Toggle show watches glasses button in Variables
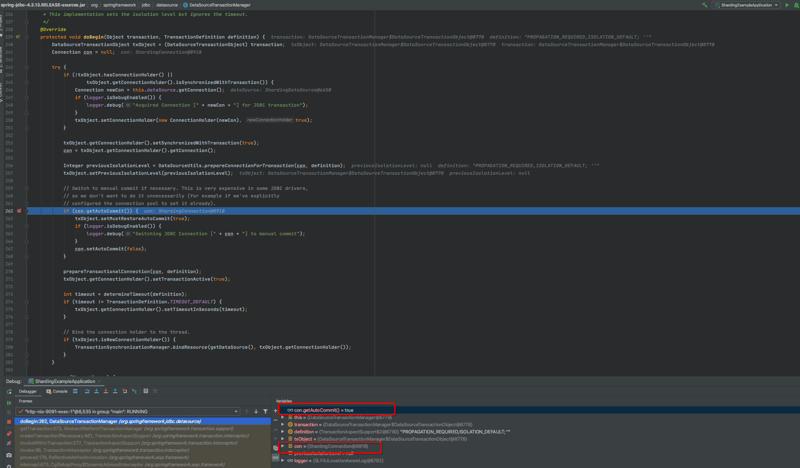Screen dimensions: 800x468 click(276, 458)
